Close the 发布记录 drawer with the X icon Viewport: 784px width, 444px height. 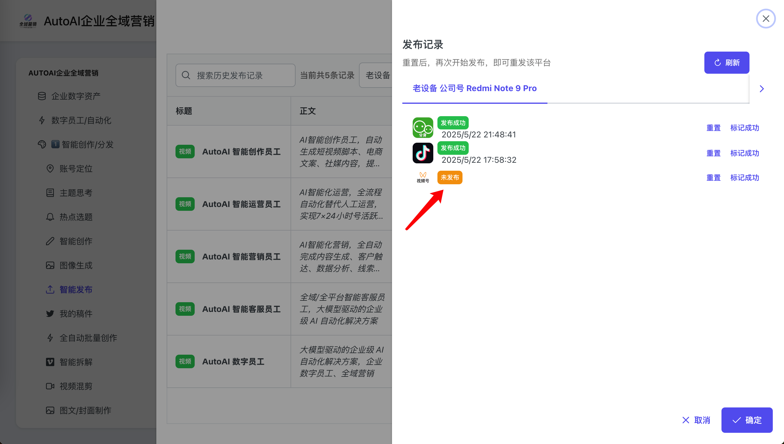point(765,19)
